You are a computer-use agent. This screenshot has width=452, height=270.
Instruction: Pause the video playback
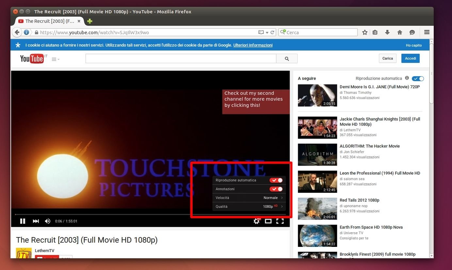pos(23,221)
